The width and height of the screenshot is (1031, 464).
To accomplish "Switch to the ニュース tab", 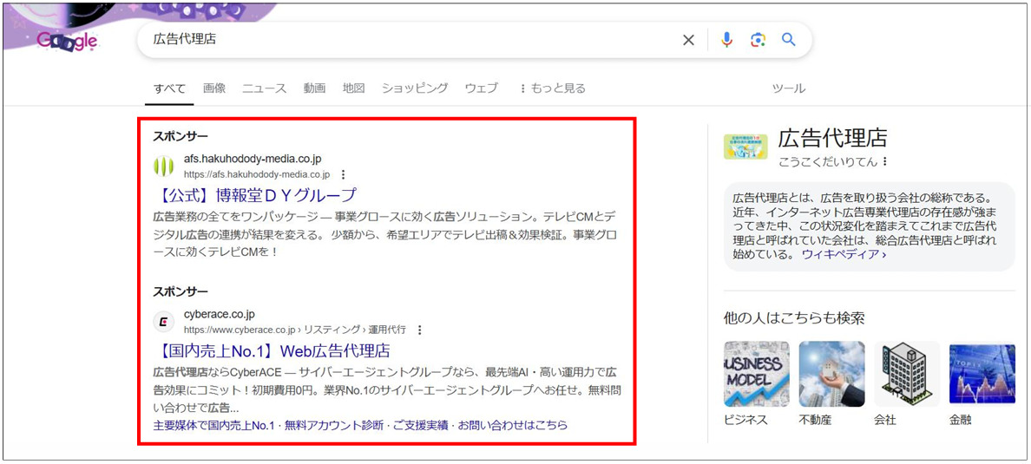I will pos(265,88).
